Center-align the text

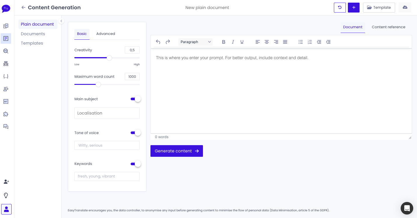(267, 42)
